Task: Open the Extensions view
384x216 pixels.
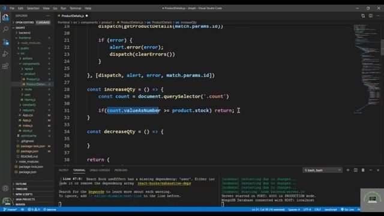Action: coord(5,66)
